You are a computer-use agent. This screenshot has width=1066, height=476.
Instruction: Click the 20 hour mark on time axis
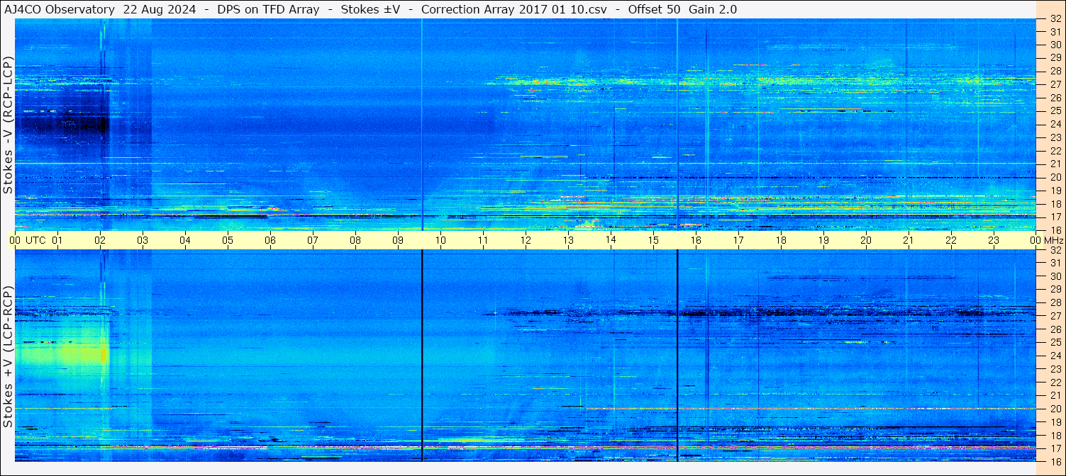[866, 240]
